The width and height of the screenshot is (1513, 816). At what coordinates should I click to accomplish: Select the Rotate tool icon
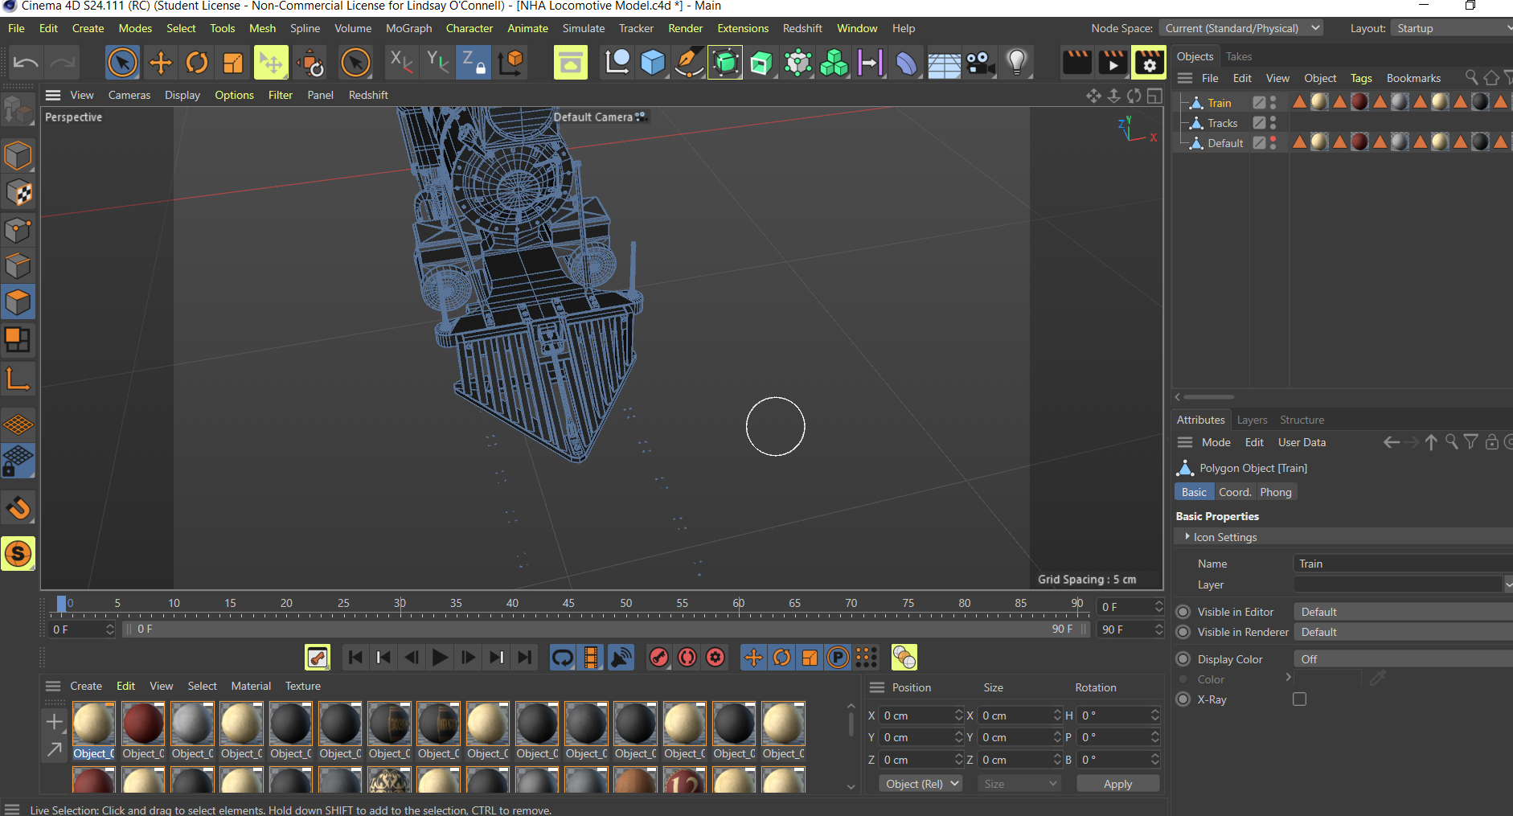tap(197, 63)
